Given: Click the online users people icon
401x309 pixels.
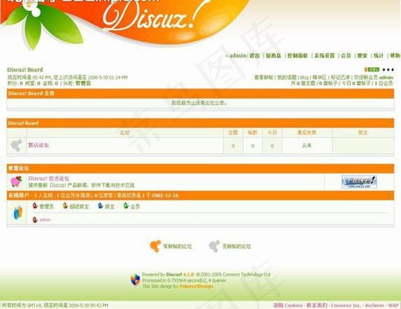Looking at the screenshot, I should coord(17,213).
